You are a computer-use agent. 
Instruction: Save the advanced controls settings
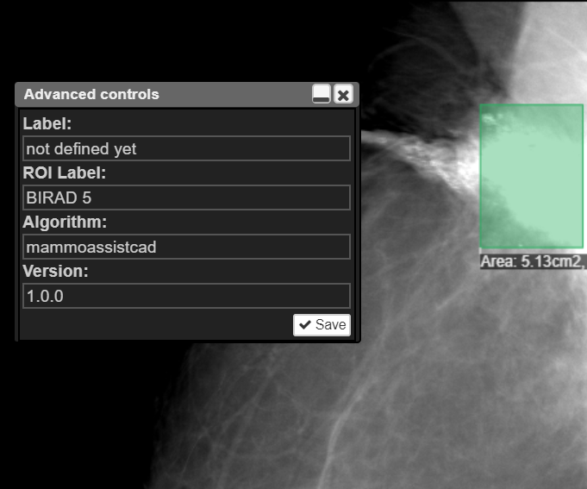pos(322,325)
